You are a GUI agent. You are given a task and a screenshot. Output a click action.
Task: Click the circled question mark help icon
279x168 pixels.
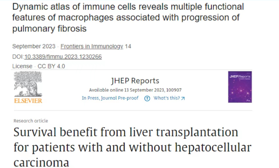(147, 98)
